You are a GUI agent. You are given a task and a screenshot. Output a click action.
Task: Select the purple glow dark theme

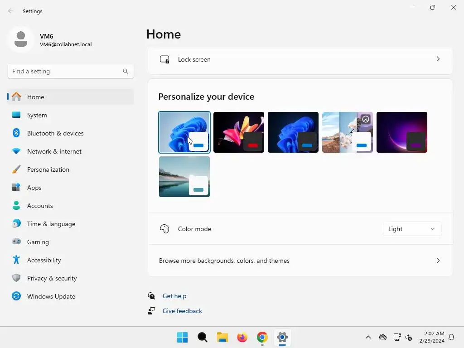coord(402,132)
